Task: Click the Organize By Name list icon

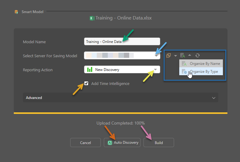Action: (184, 64)
